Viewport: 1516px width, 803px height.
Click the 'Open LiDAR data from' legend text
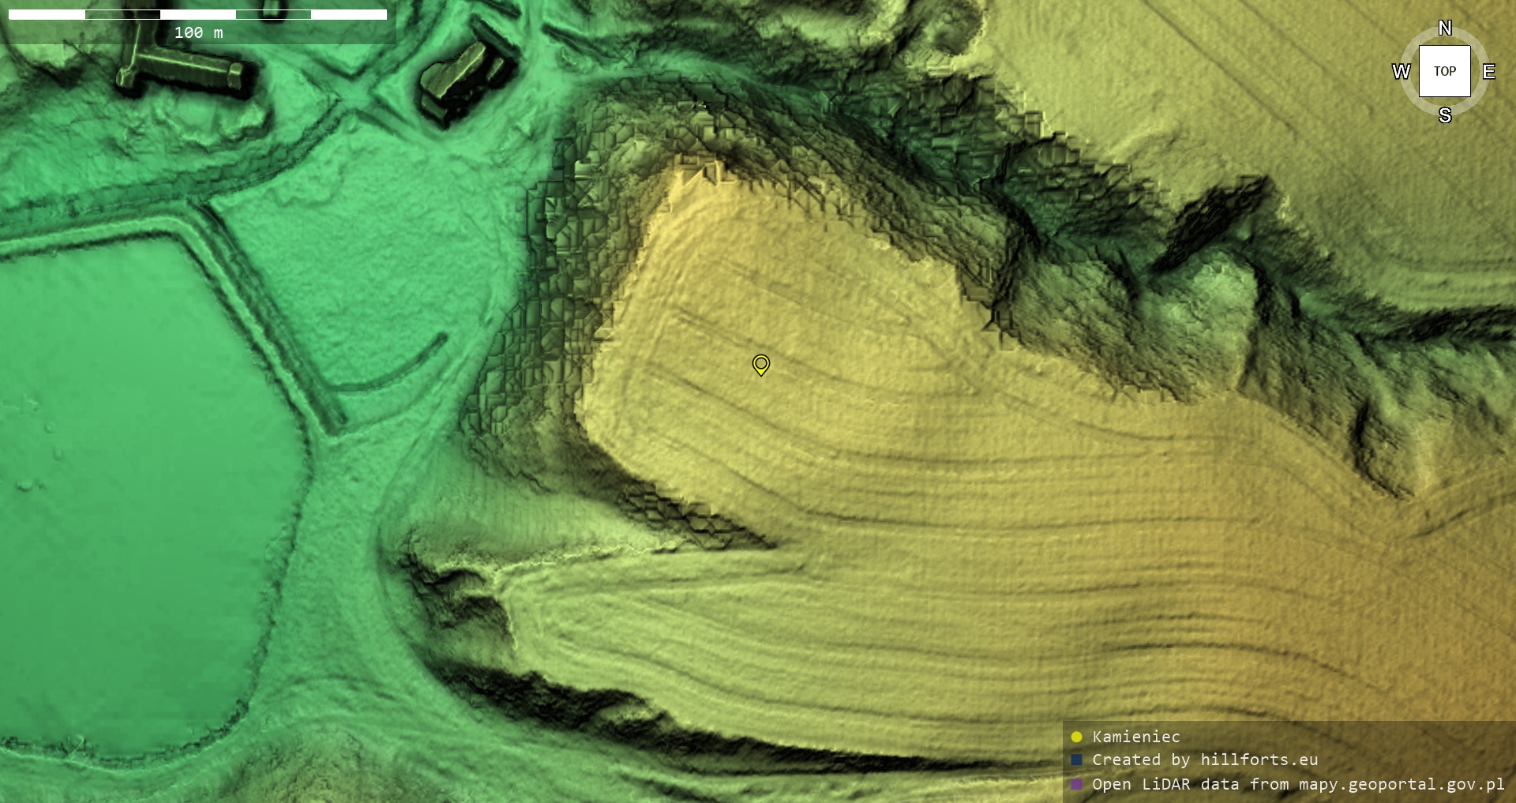pyautogui.click(x=1193, y=784)
